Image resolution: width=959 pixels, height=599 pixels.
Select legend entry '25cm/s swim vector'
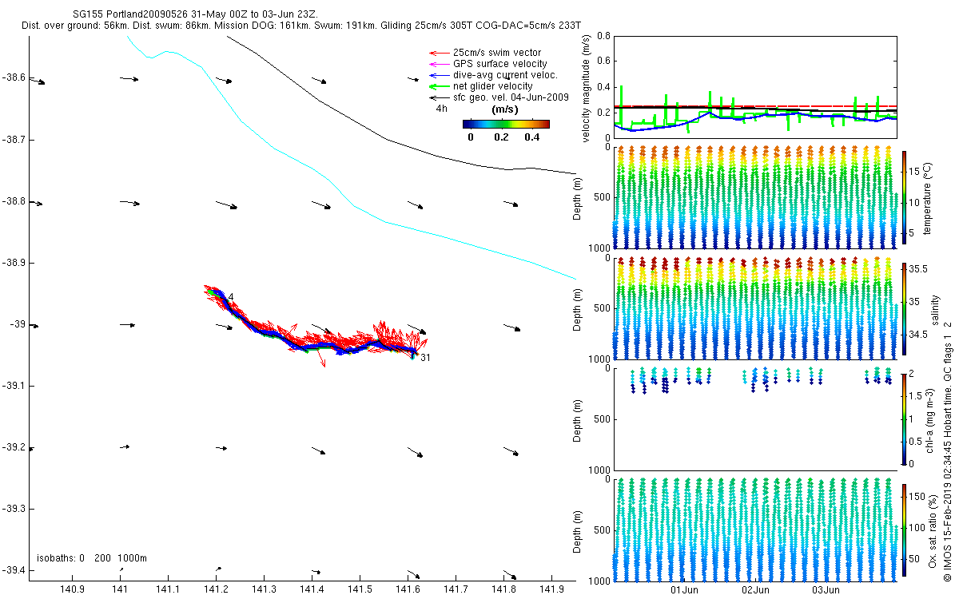pyautogui.click(x=496, y=53)
